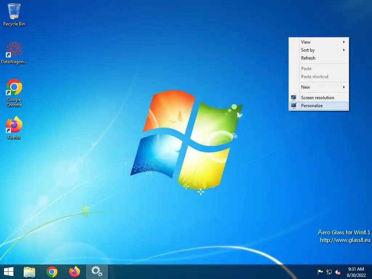Click the taskbar clock showing 9:31 AM
Viewport: 372px width, 279px height.
point(356,272)
